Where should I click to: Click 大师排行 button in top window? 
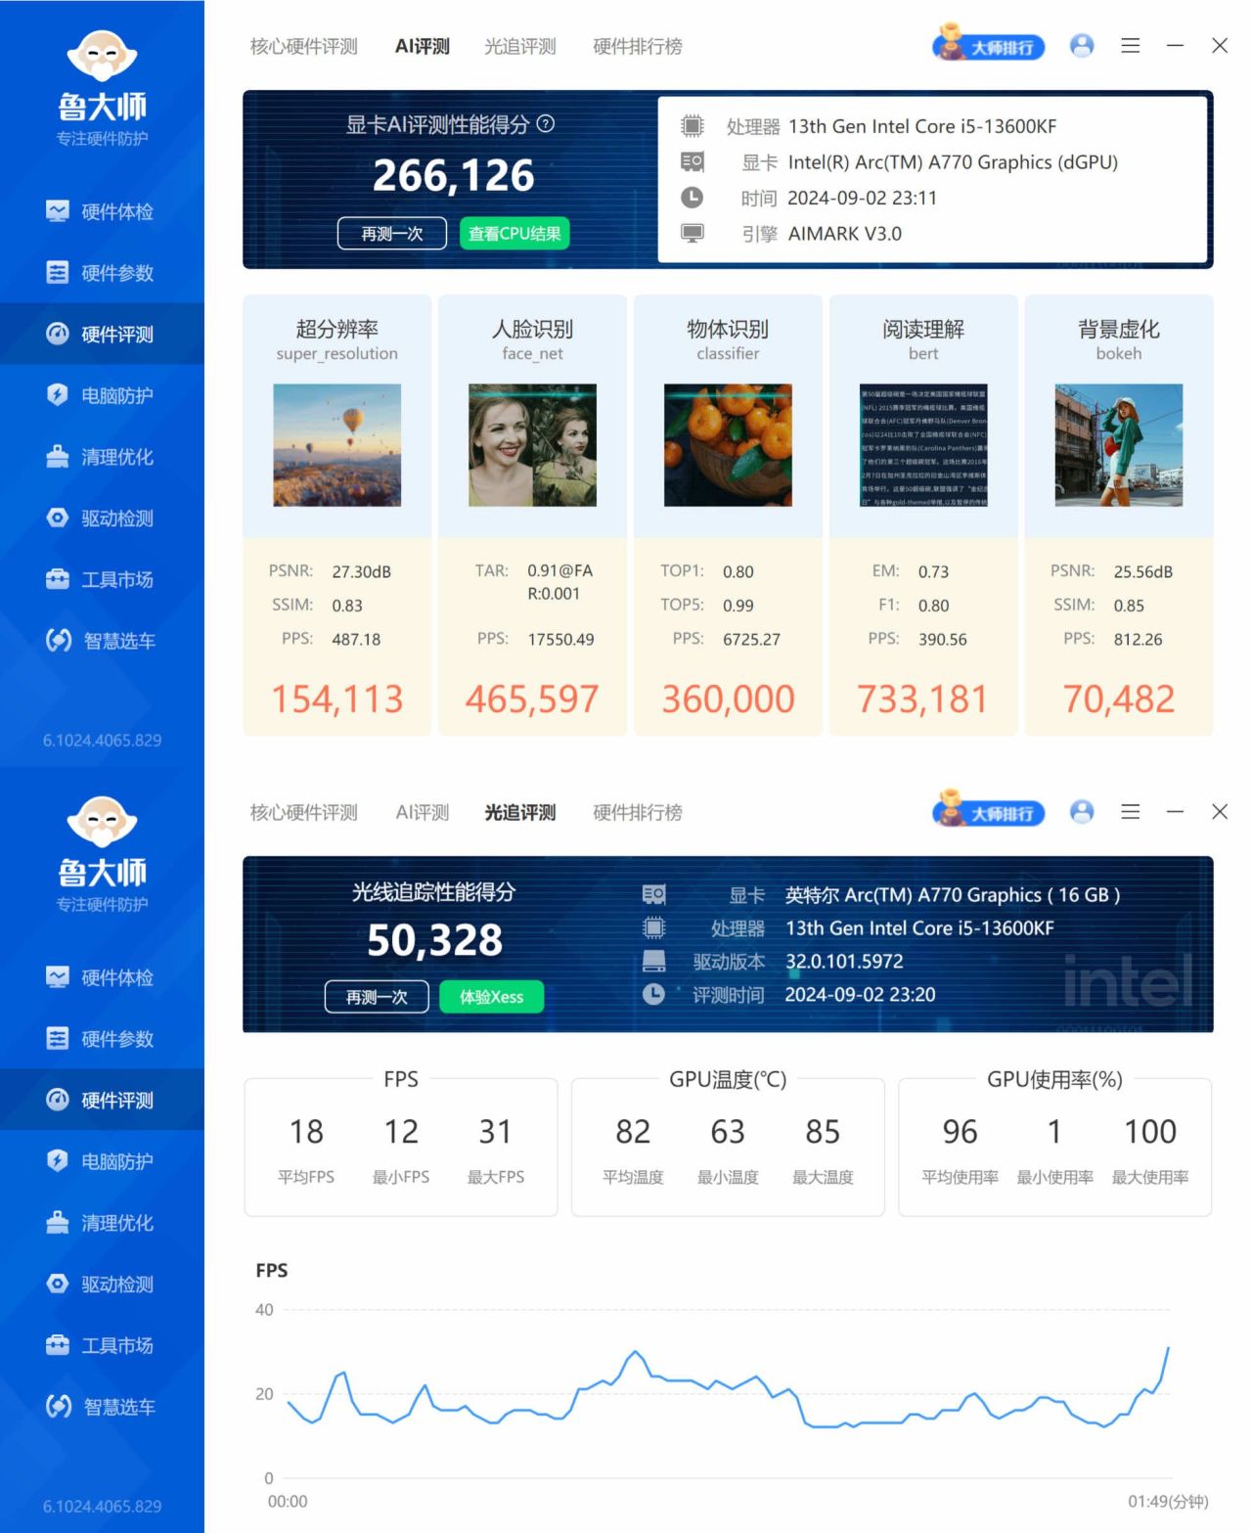(x=989, y=45)
